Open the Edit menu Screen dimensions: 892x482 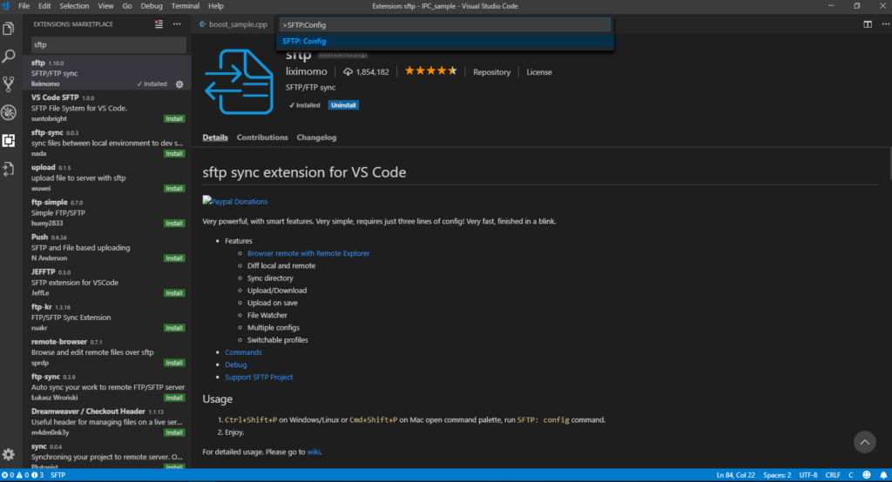[x=44, y=6]
